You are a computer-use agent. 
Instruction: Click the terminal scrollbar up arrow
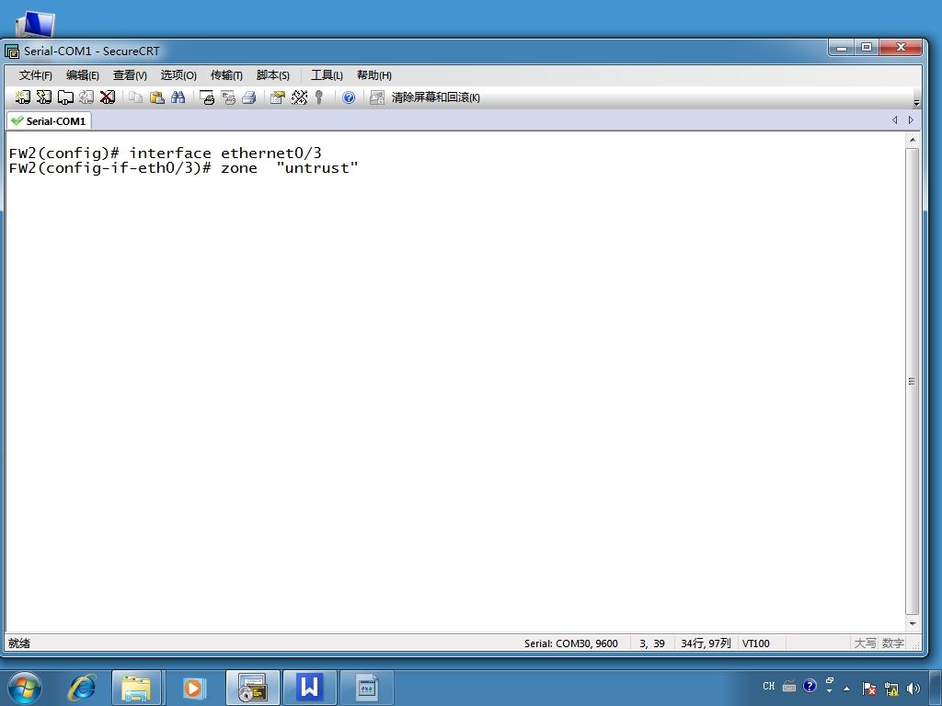click(x=913, y=140)
